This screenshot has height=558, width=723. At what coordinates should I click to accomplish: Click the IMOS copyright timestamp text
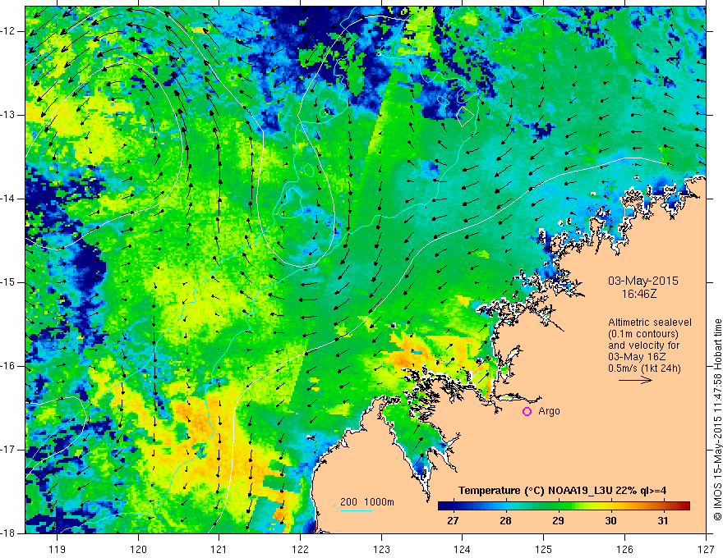(x=717, y=419)
